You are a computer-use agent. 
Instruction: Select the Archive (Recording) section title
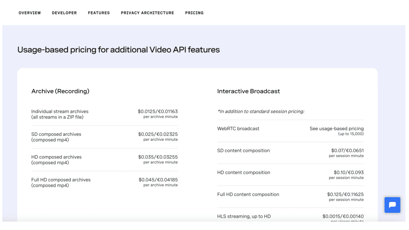(x=60, y=91)
